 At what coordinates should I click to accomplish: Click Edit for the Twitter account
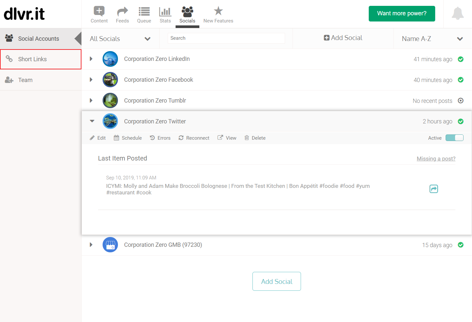click(x=98, y=138)
